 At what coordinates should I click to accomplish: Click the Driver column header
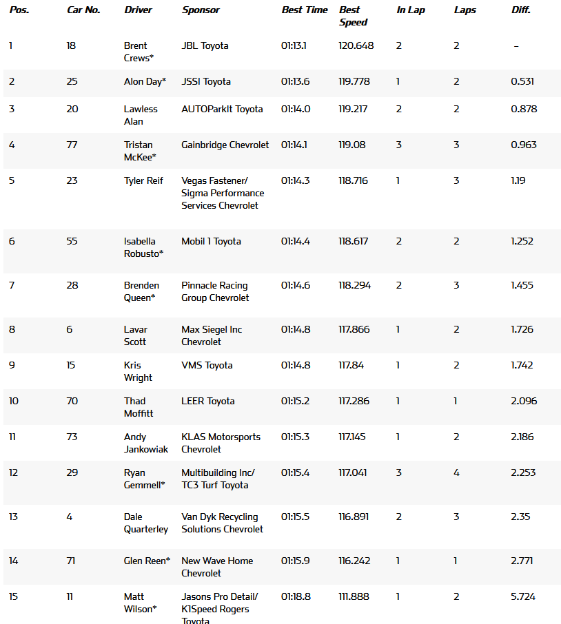pyautogui.click(x=138, y=10)
